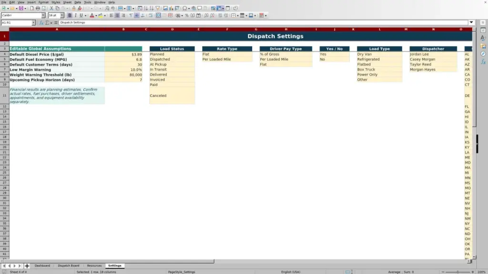Open borders dropdown arrow
The image size is (488, 274).
(238, 16)
